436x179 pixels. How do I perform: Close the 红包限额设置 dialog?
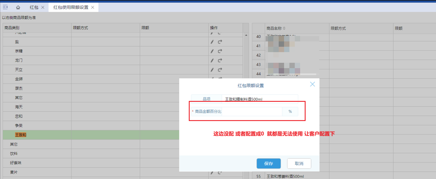point(312,84)
